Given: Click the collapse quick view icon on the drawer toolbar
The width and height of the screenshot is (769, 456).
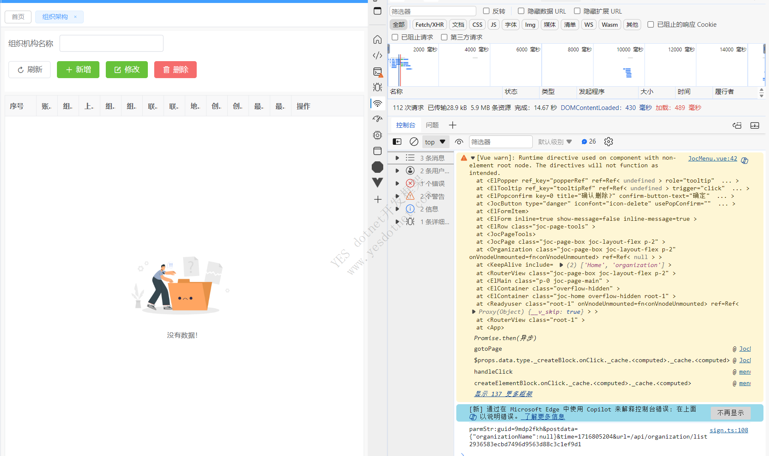Looking at the screenshot, I should pos(755,125).
